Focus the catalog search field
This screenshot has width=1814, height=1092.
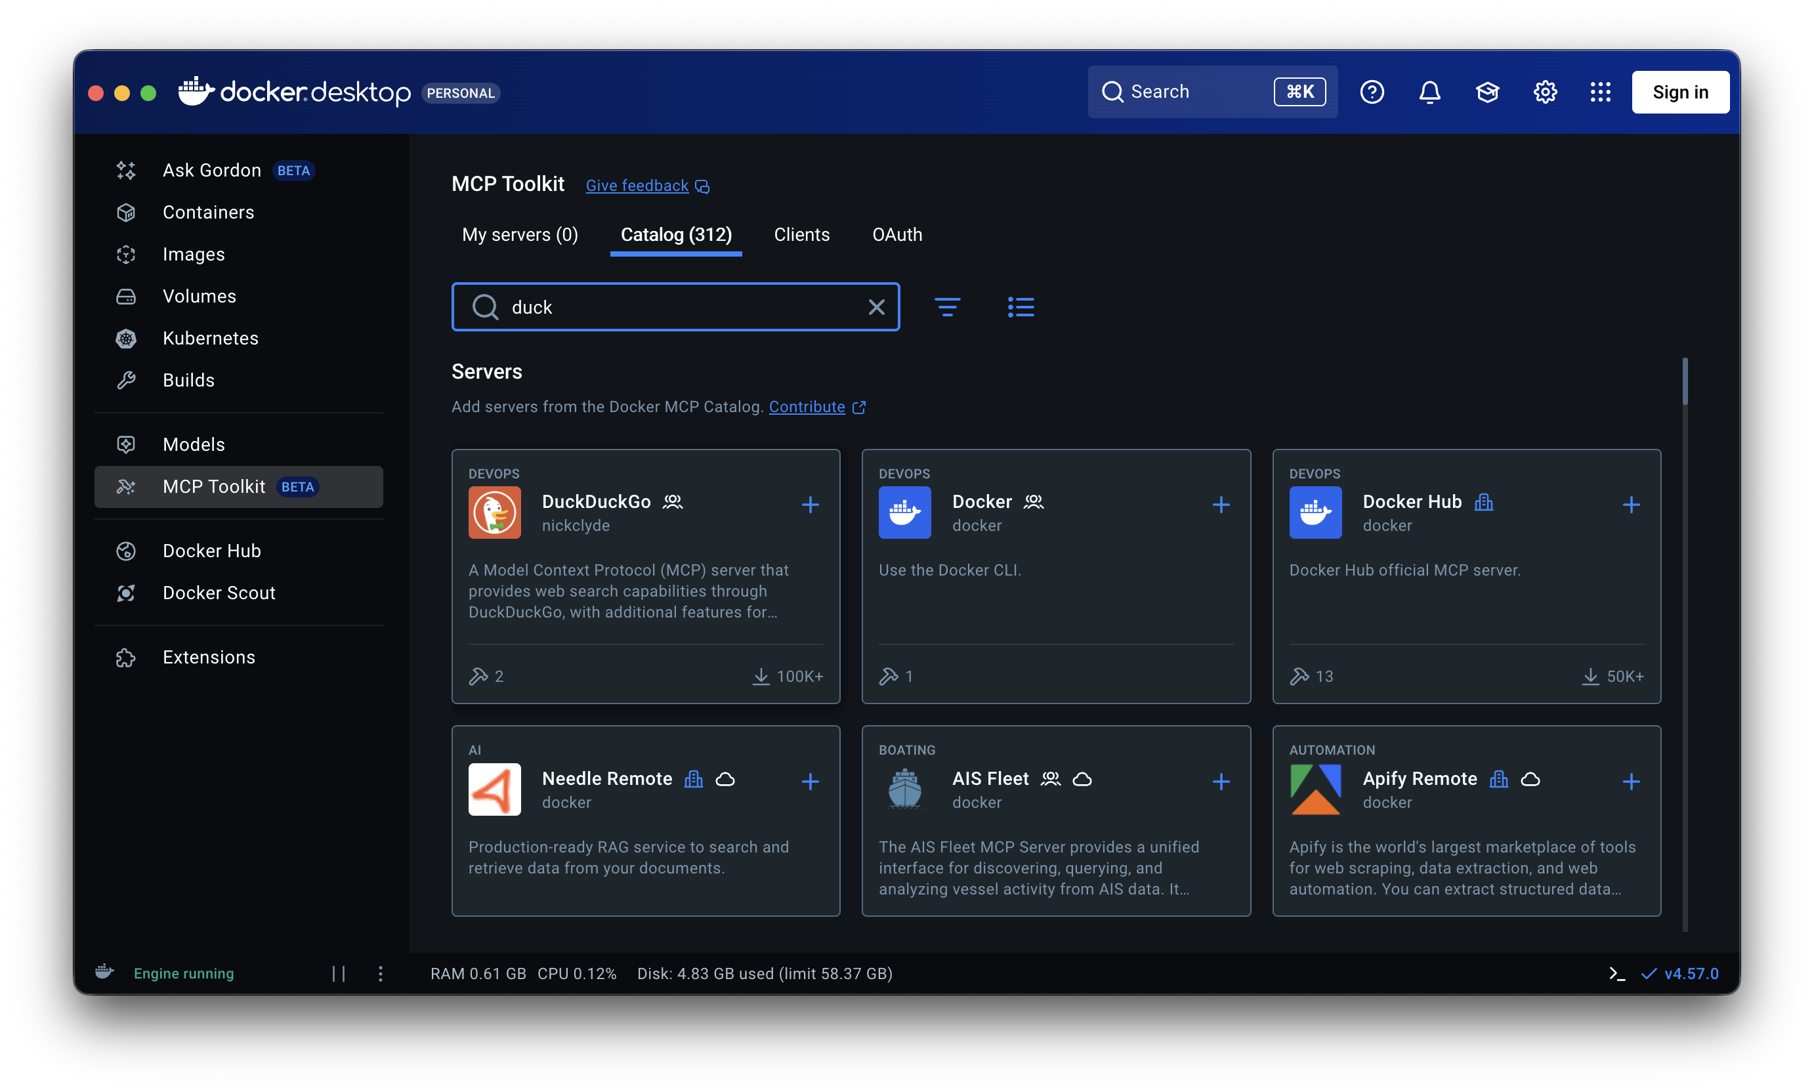(677, 307)
